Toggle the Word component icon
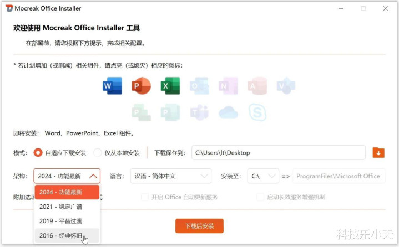The width and height of the screenshot is (399, 247). 112,86
